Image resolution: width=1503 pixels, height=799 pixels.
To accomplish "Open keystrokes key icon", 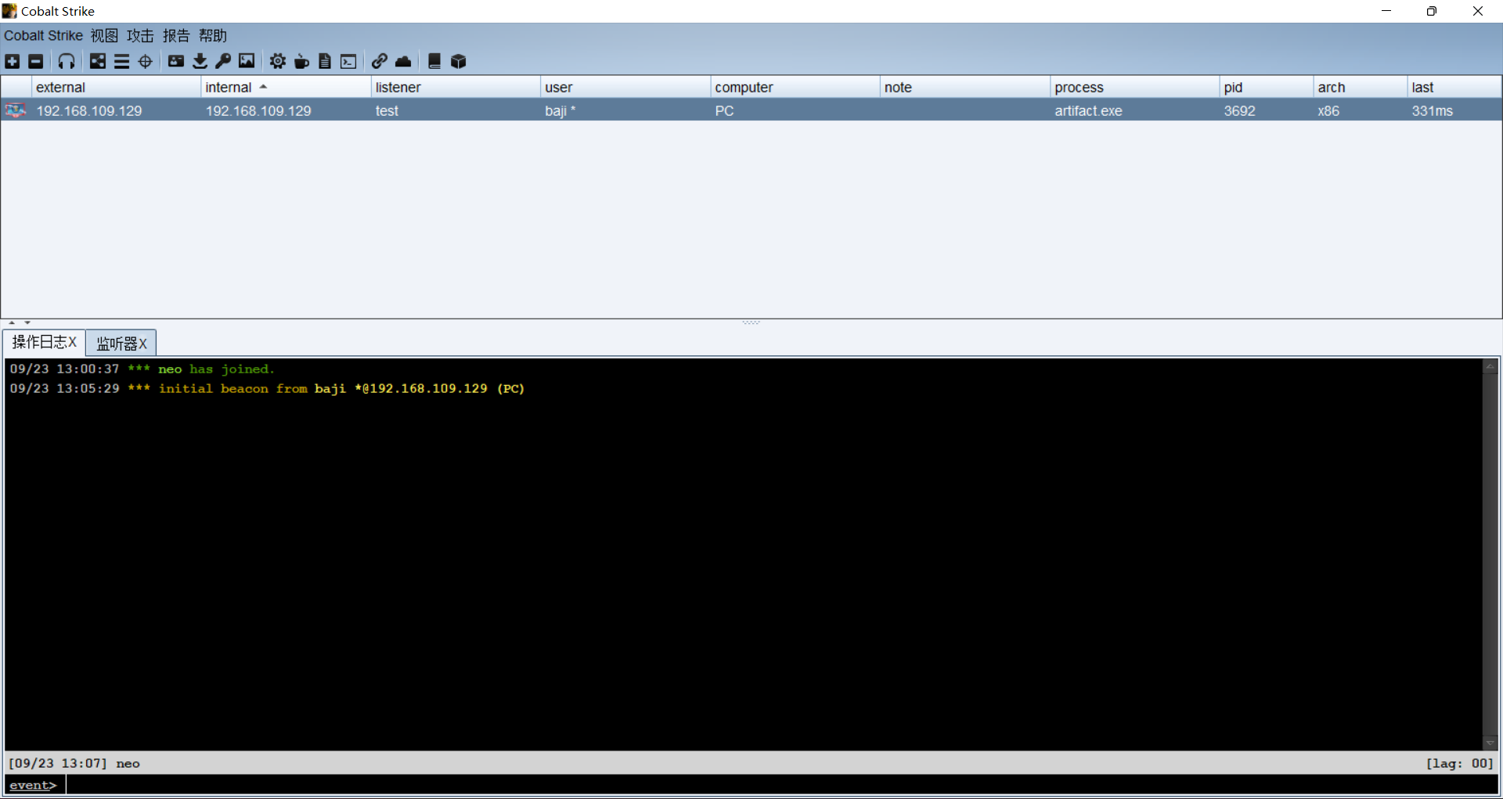I will (223, 61).
